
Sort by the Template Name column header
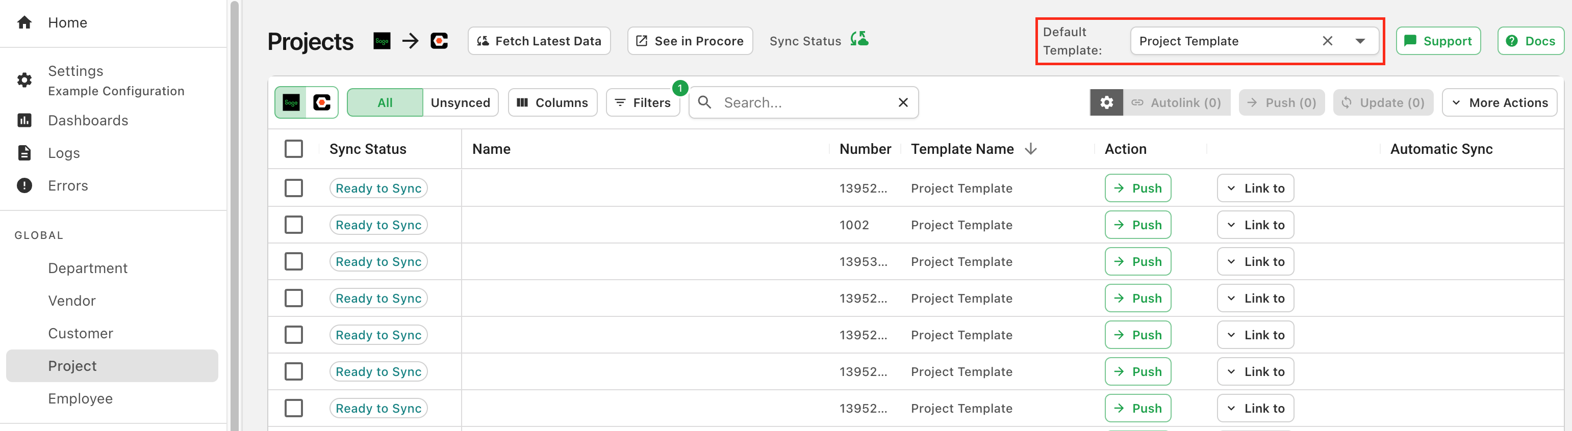coord(962,149)
